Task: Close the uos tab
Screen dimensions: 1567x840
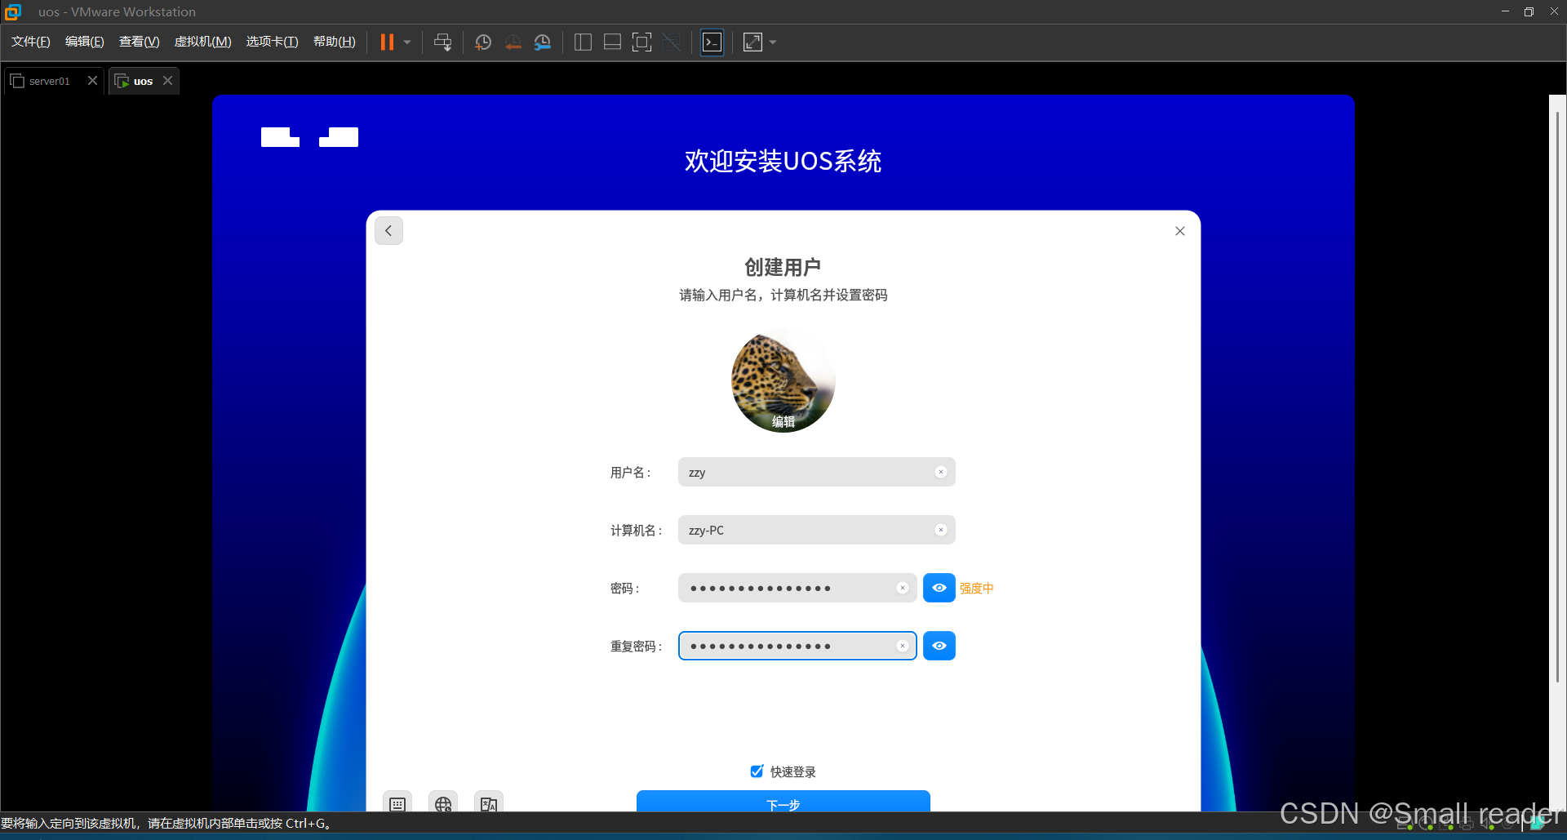Action: pyautogui.click(x=167, y=80)
